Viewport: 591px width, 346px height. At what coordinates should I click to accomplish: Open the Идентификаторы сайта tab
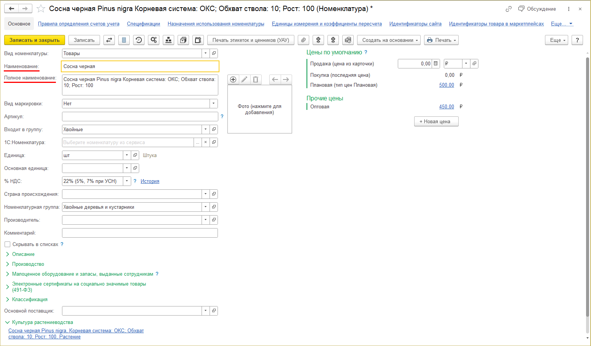[415, 24]
